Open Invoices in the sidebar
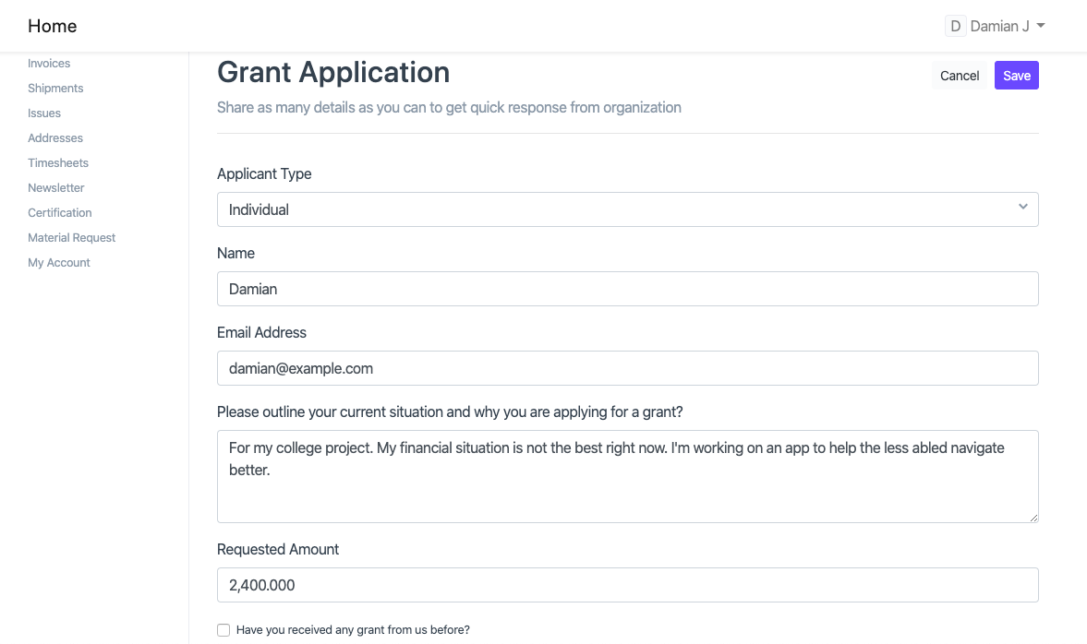This screenshot has height=644, width=1087. click(x=49, y=64)
